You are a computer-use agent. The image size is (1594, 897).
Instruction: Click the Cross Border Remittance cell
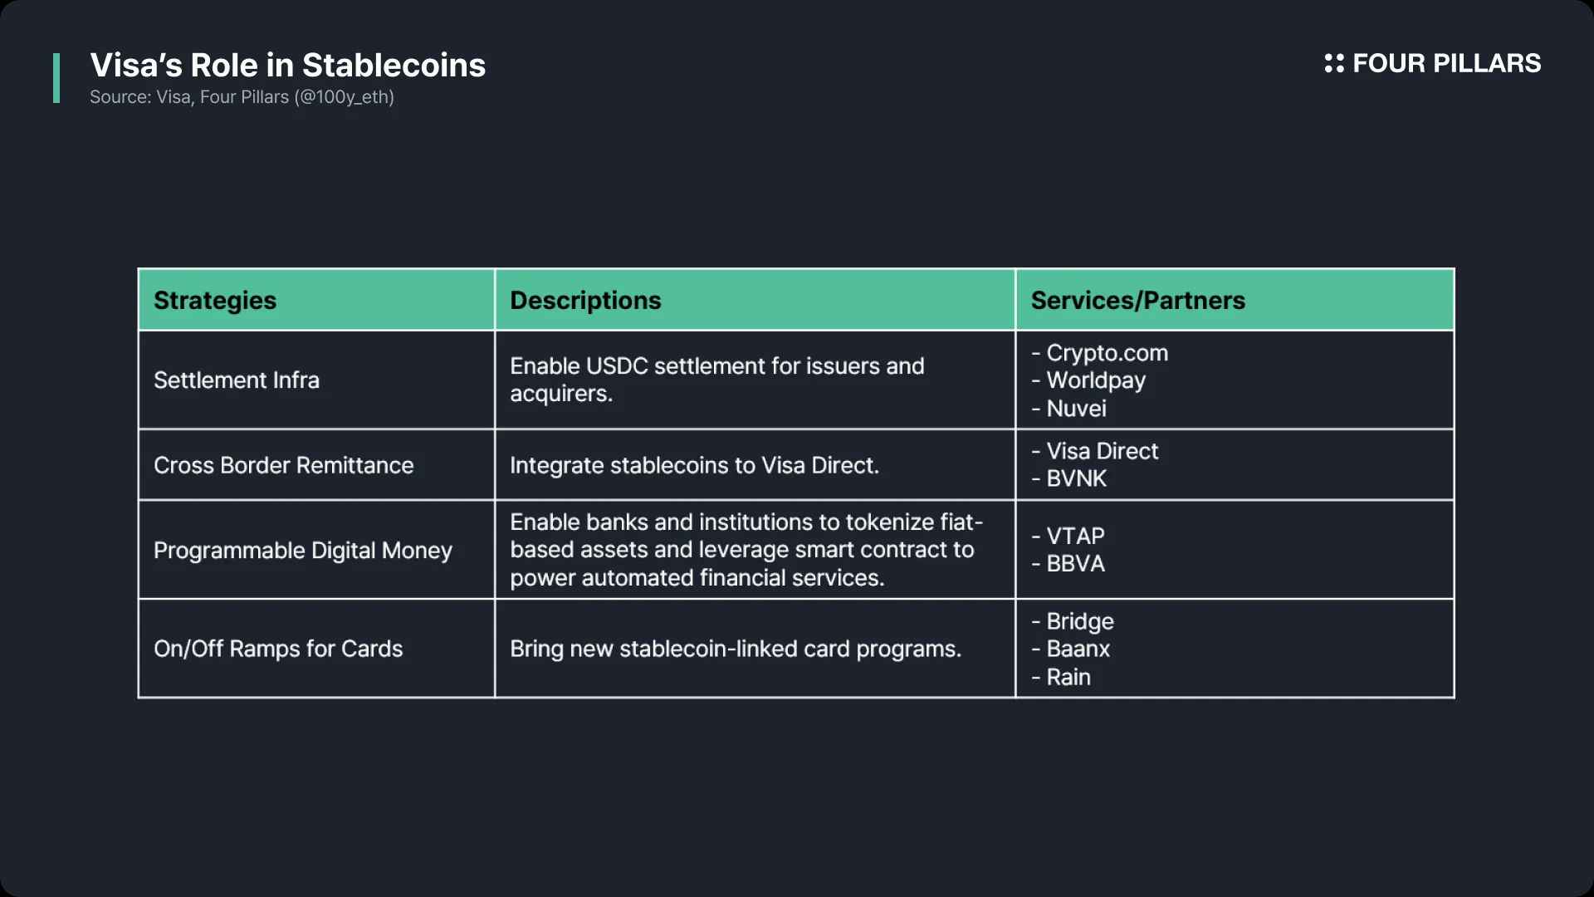pyautogui.click(x=316, y=465)
